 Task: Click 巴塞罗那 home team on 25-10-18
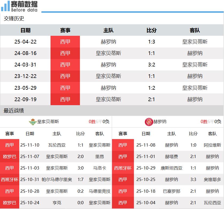click(x=171, y=191)
